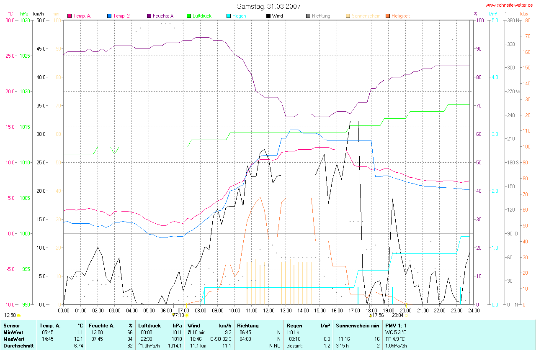
Task: Click the purple Feuchte A. legend swatch
Action: [149, 16]
